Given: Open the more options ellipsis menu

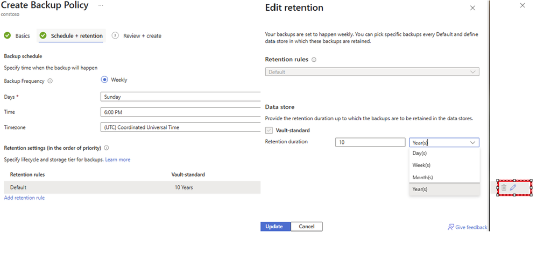Looking at the screenshot, I should tap(101, 5).
